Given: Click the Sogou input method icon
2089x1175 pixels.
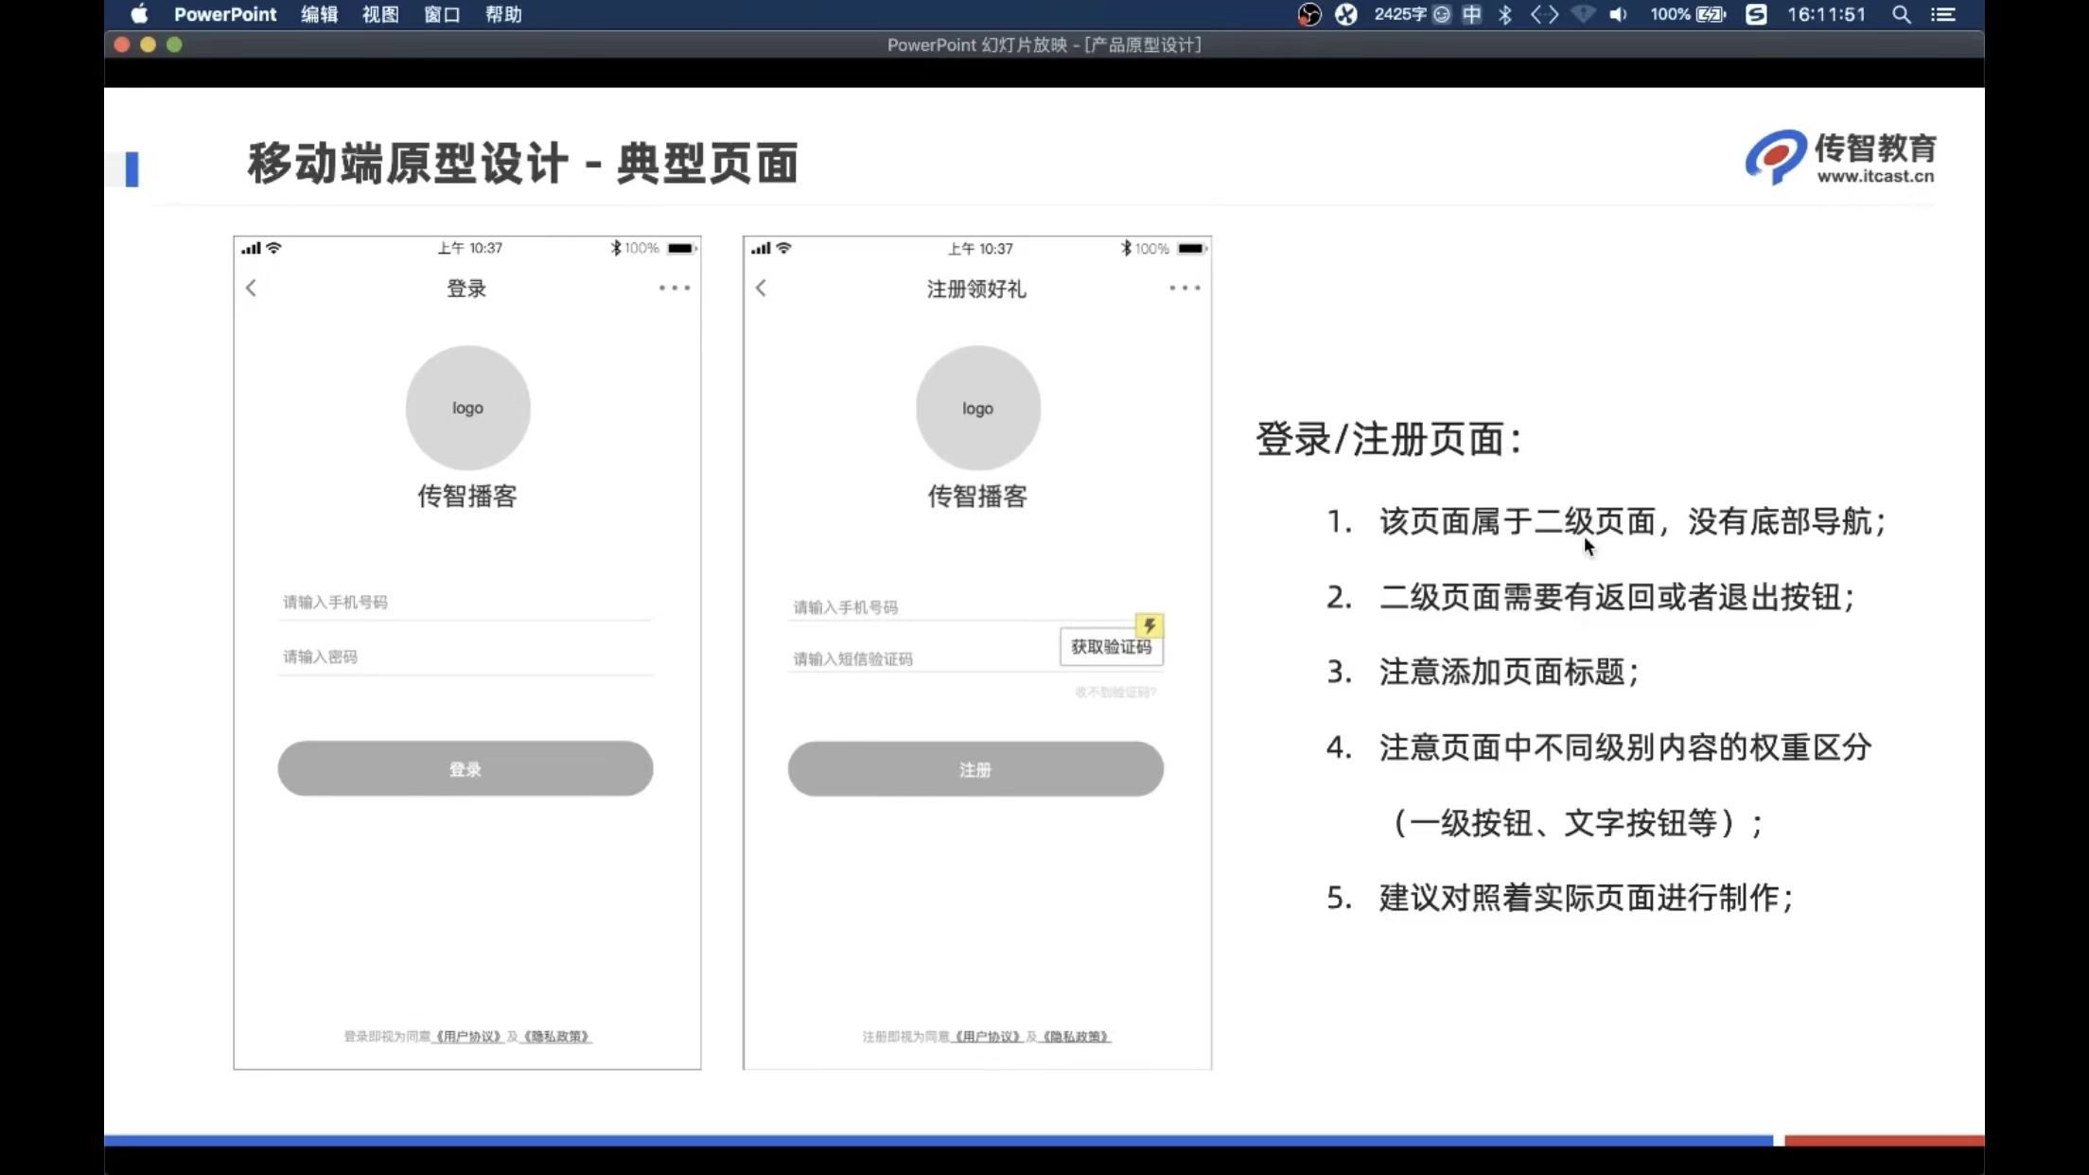Looking at the screenshot, I should (1756, 14).
